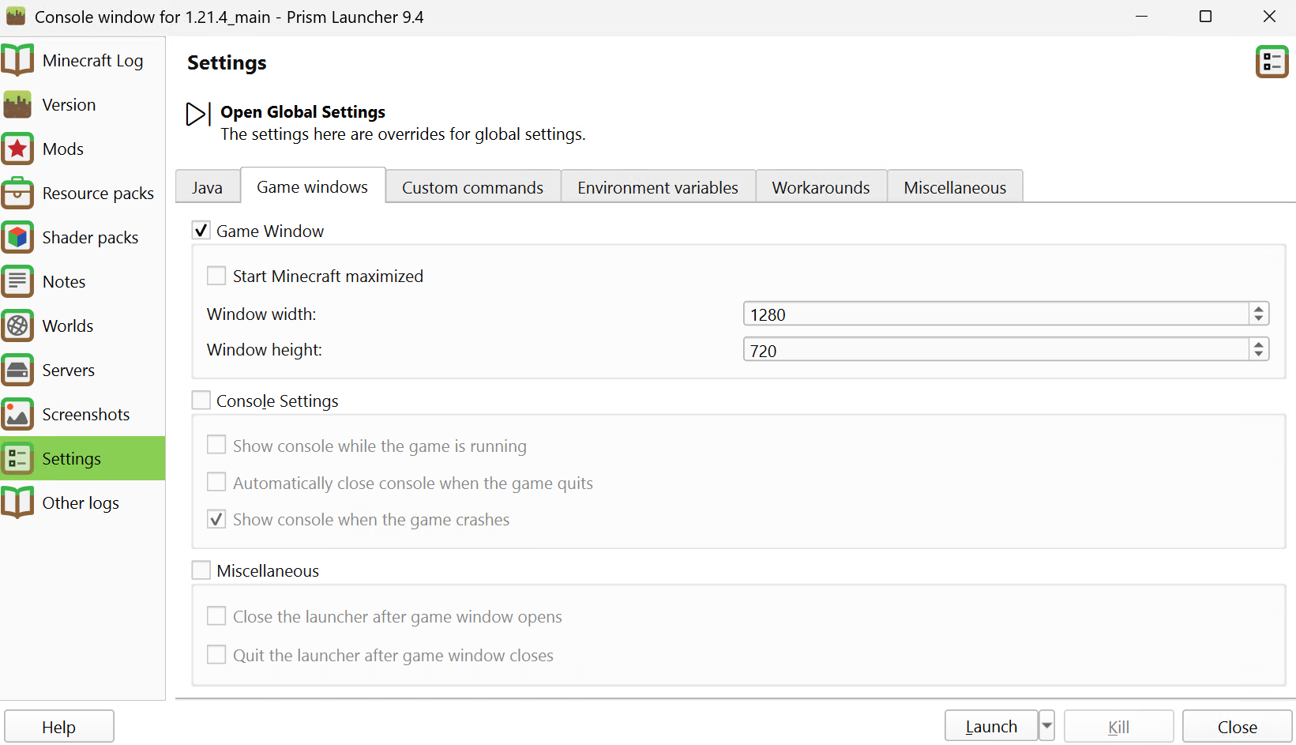Image resolution: width=1296 pixels, height=745 pixels.
Task: Open the Miscellaneous tab
Action: click(955, 187)
